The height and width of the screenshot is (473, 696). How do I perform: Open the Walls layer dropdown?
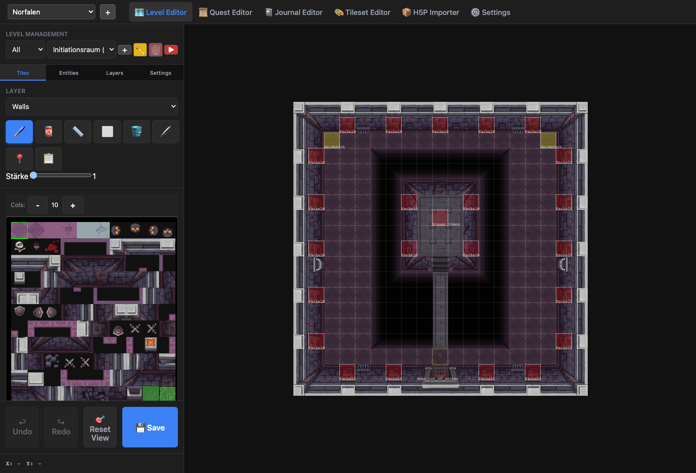pos(91,106)
